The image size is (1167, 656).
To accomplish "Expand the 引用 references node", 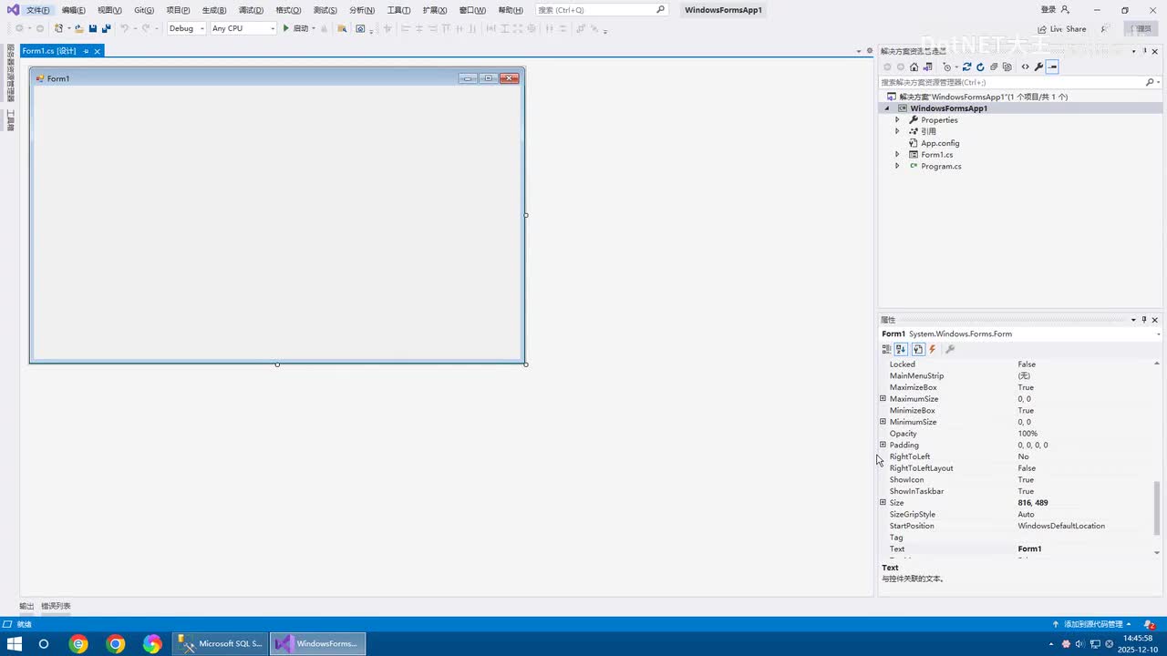I will 897,131.
